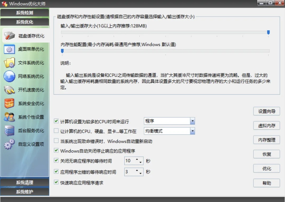Enable 让计算机的CPU、硬盘、显卡 checkbox
Viewport: 285px width, 202px height.
[56, 131]
